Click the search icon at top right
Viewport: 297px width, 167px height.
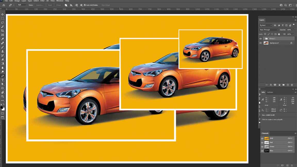tap(285, 5)
